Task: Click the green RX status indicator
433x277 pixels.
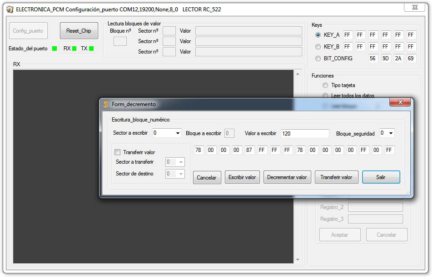Action: [x=74, y=49]
